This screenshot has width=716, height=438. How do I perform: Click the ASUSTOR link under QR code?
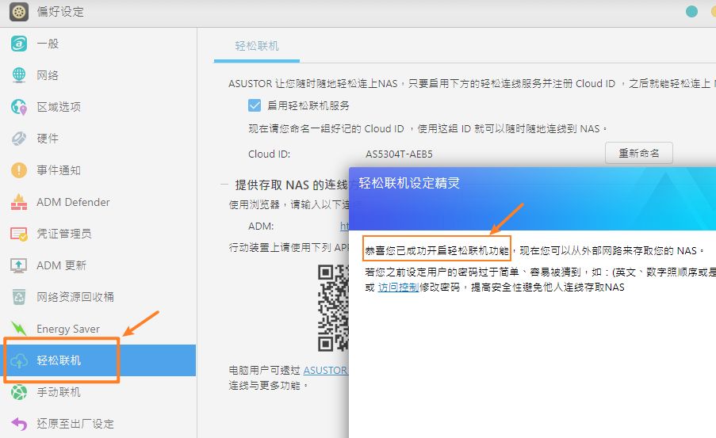tap(325, 370)
